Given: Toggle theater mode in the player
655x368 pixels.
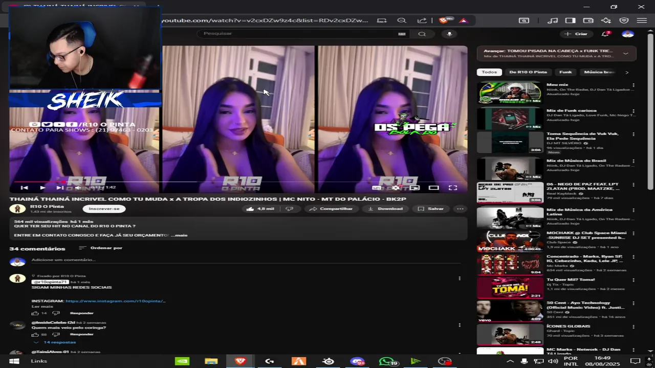Looking at the screenshot, I should coord(433,188).
